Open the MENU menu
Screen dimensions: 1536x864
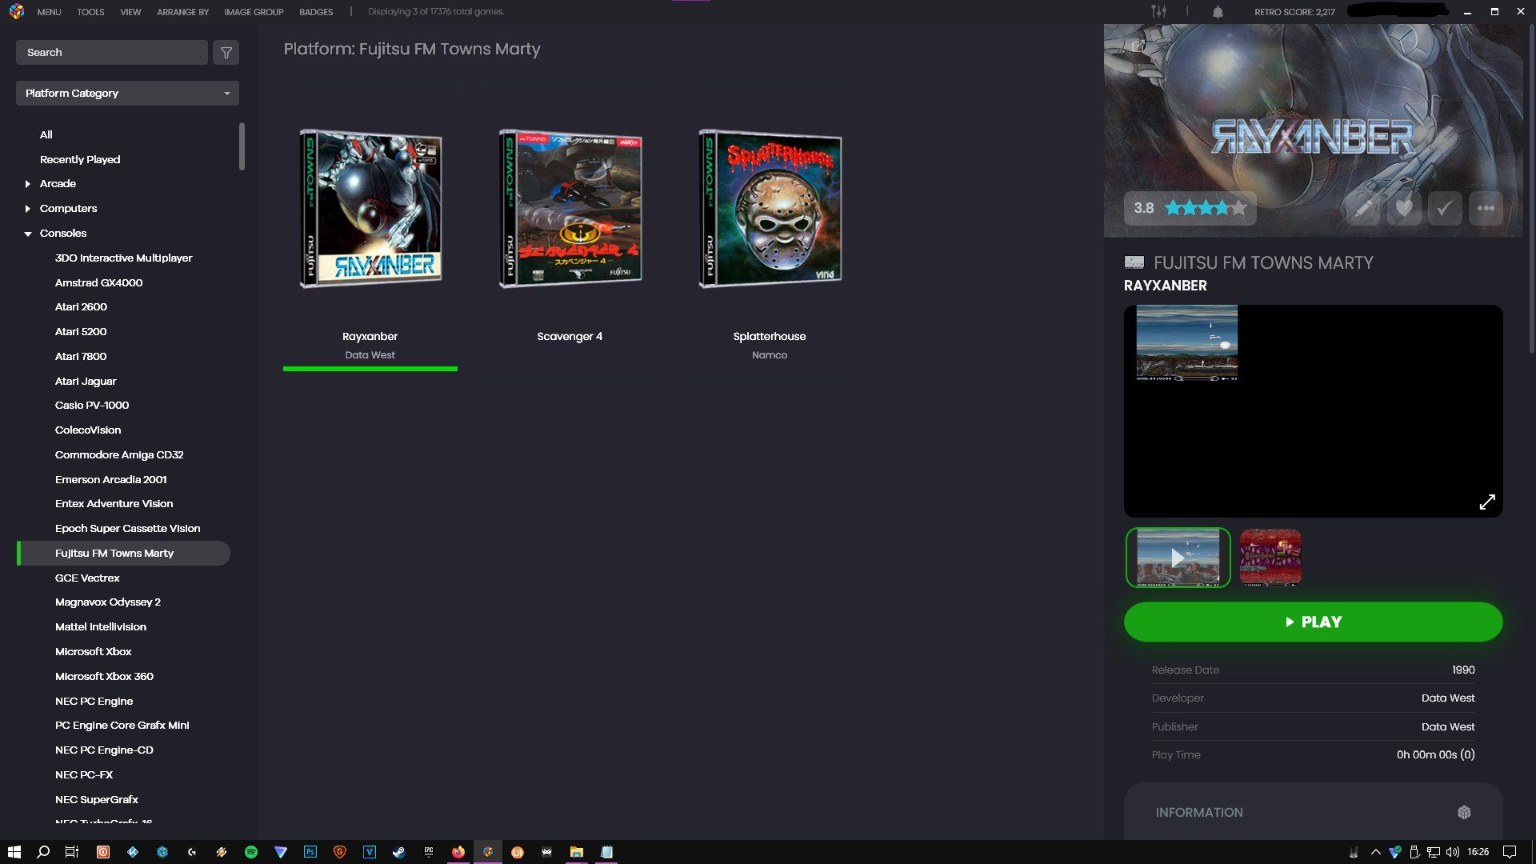[x=49, y=12]
